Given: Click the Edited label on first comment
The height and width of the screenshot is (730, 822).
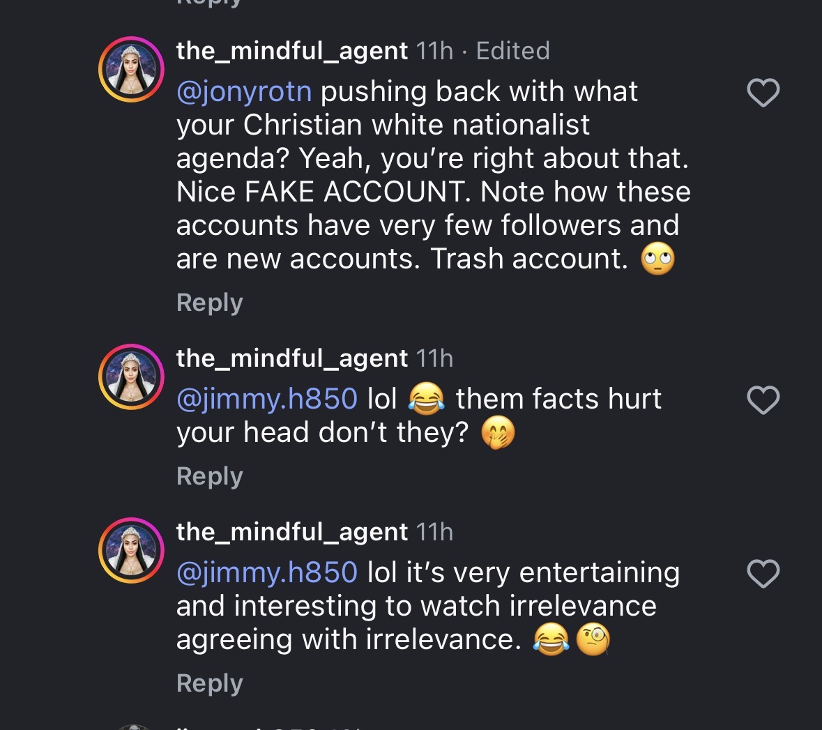Looking at the screenshot, I should (512, 51).
